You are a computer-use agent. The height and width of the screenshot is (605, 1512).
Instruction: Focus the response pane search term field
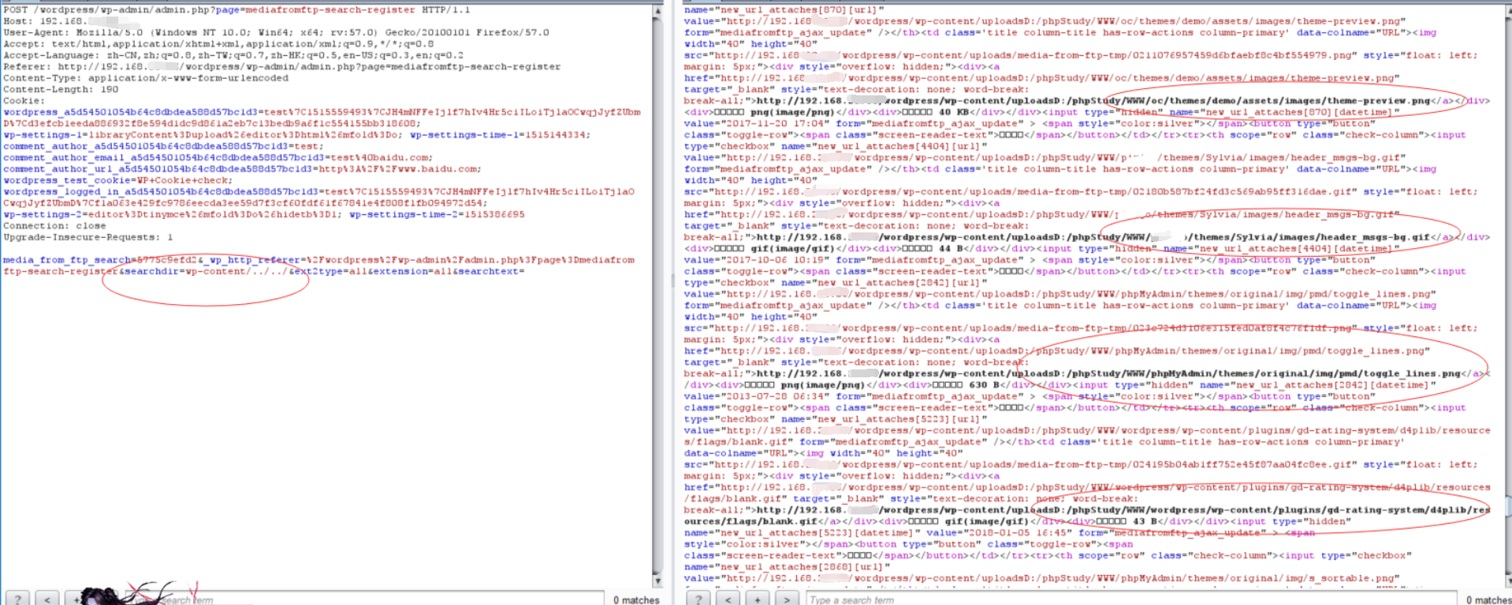click(x=1130, y=599)
